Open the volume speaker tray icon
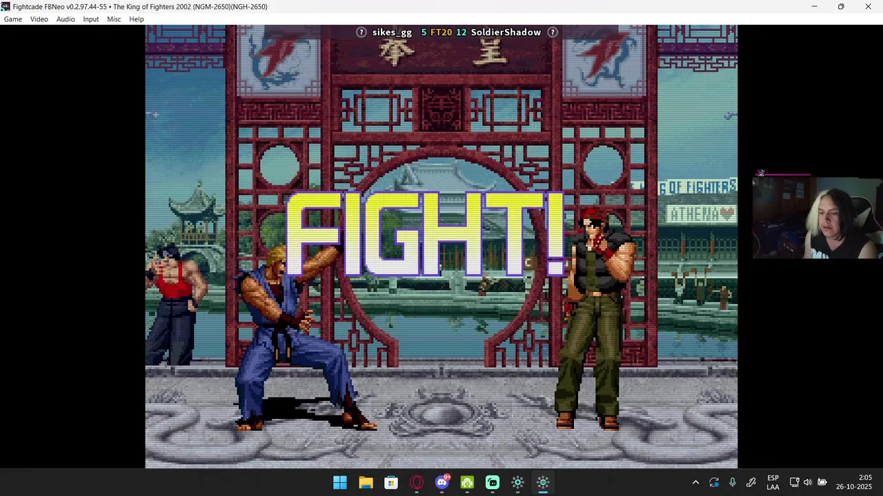 click(x=808, y=482)
